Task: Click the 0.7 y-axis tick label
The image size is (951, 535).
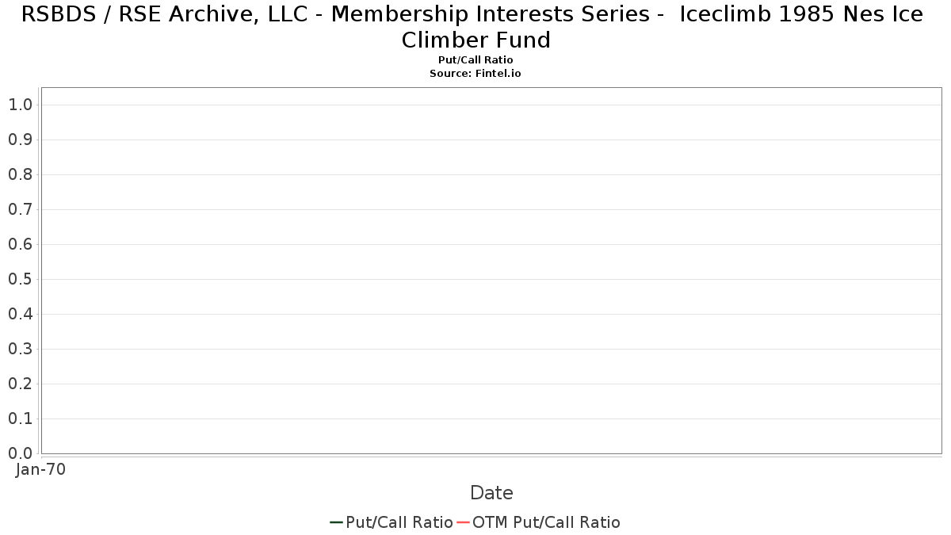Action: 20,209
